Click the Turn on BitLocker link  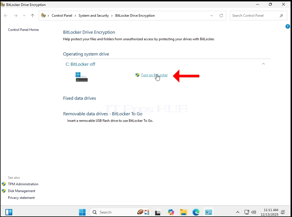tap(154, 75)
